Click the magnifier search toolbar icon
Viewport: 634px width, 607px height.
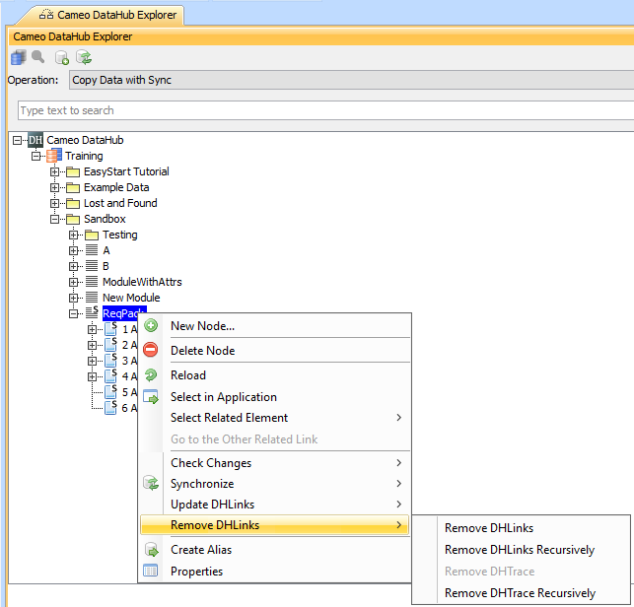(38, 57)
